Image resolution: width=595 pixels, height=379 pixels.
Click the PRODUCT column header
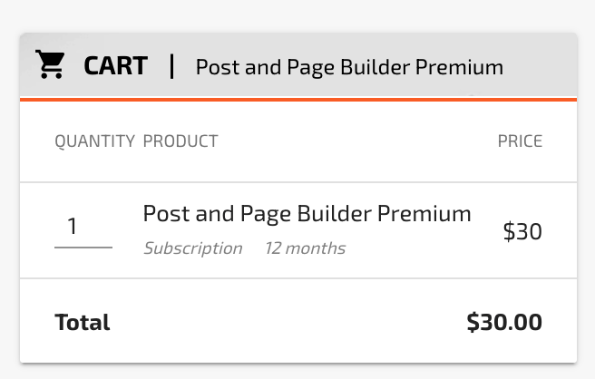[x=180, y=141]
